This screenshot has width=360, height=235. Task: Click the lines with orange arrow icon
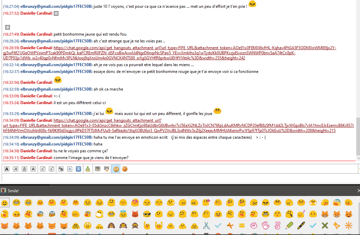click(106, 169)
